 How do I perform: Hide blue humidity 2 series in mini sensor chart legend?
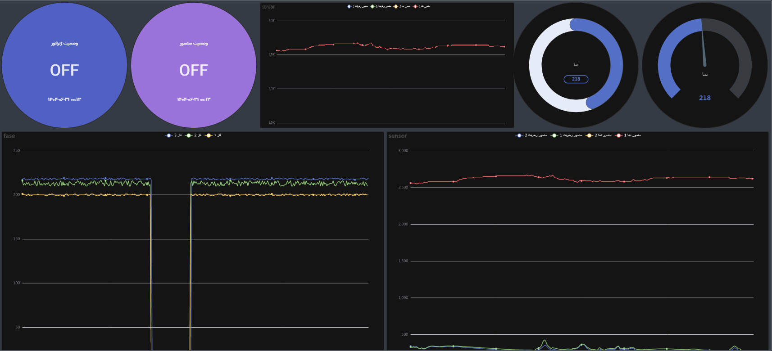pyautogui.click(x=349, y=7)
